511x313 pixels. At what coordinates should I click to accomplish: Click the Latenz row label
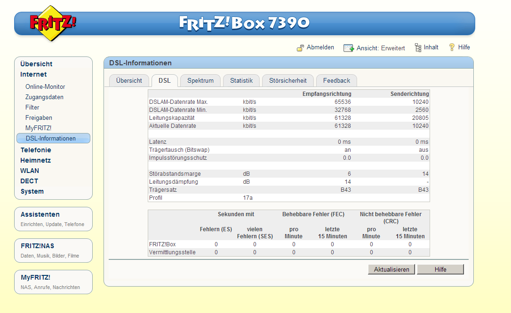158,142
